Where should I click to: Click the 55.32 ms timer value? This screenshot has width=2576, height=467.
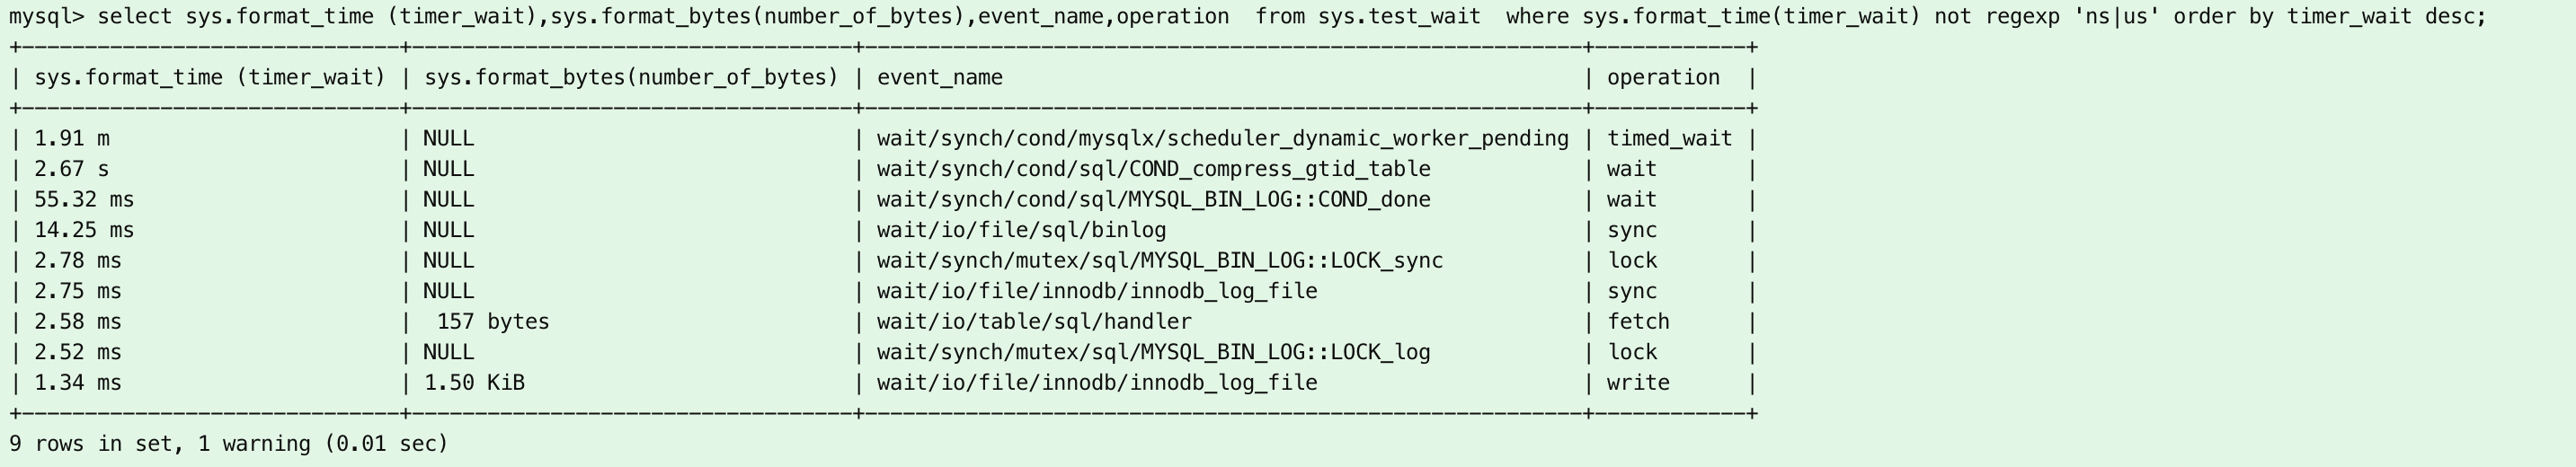[84, 200]
